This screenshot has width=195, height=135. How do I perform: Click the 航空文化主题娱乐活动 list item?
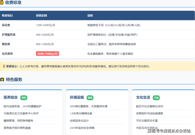point(149,106)
